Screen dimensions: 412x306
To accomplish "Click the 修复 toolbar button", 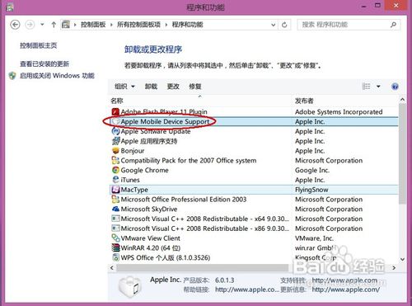I will pyautogui.click(x=195, y=87).
